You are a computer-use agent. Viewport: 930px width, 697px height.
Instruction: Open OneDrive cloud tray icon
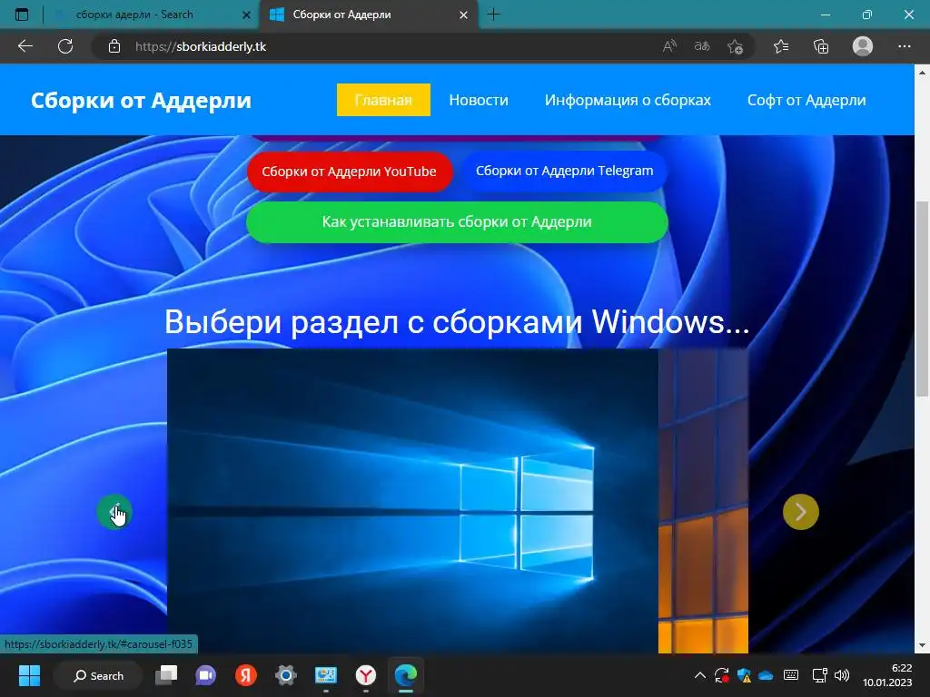click(x=766, y=675)
